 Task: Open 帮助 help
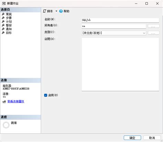64,11
